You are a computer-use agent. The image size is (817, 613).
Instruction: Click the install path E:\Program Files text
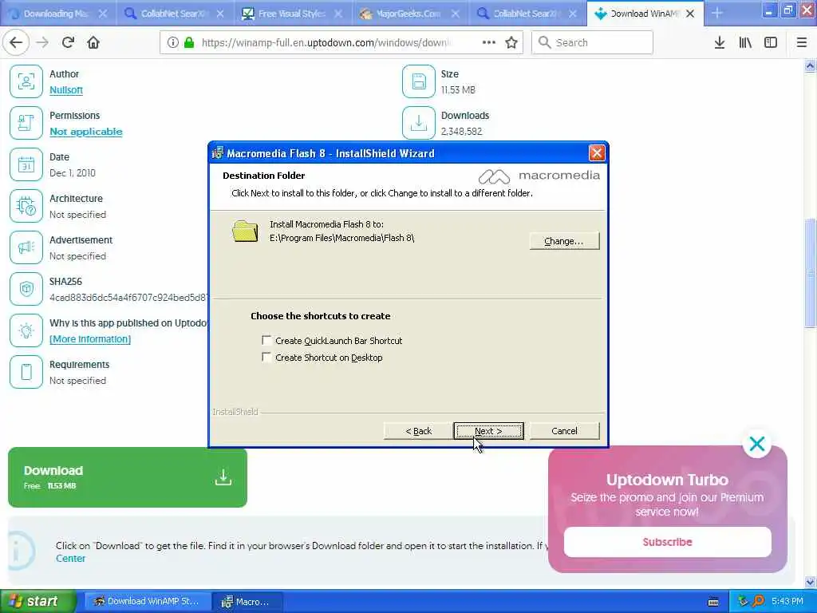[x=341, y=238]
